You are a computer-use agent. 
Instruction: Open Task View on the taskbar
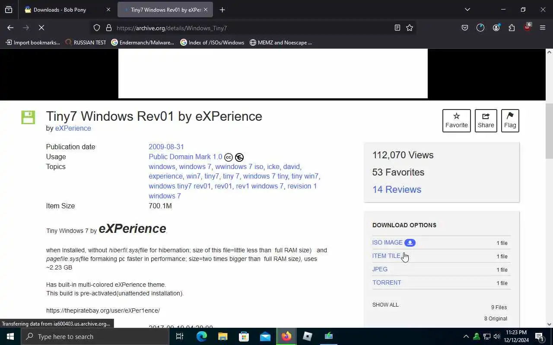pos(180,336)
